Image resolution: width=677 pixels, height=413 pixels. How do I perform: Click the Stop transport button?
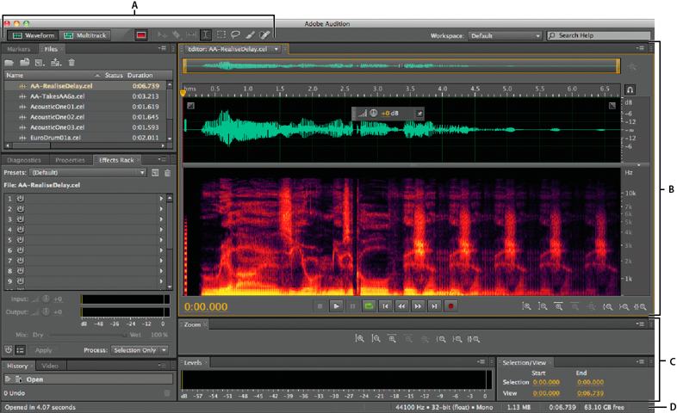(320, 306)
